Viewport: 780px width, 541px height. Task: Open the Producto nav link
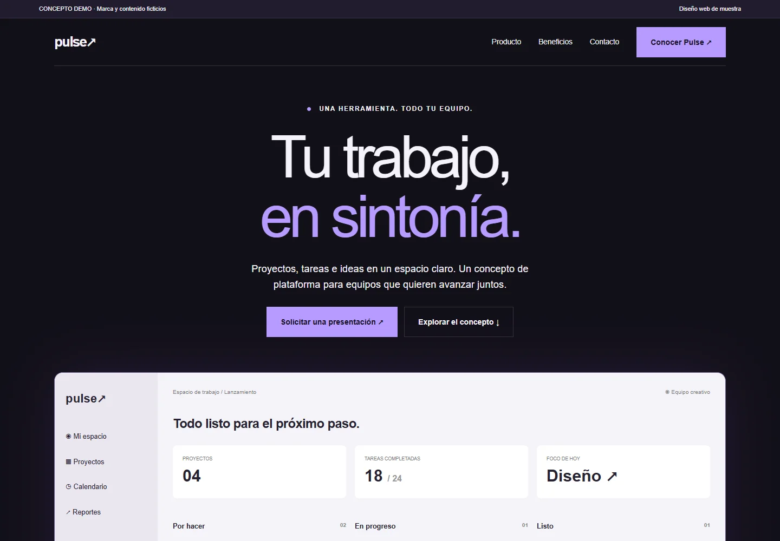(506, 42)
